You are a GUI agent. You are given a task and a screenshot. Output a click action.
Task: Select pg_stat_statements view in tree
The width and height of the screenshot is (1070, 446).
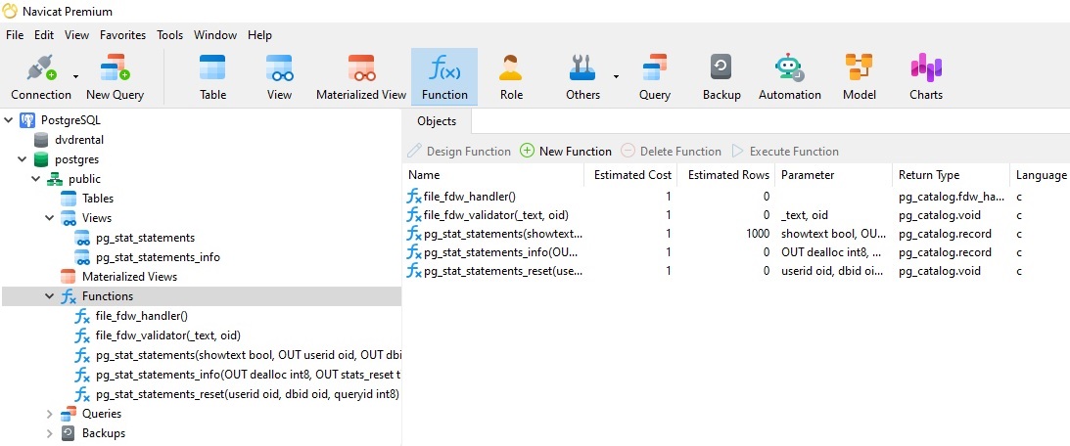[x=145, y=238]
